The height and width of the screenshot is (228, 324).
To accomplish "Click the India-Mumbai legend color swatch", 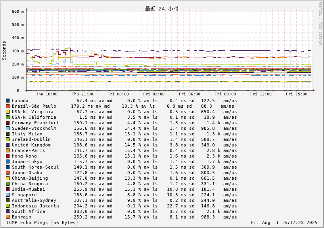I will (8, 190).
